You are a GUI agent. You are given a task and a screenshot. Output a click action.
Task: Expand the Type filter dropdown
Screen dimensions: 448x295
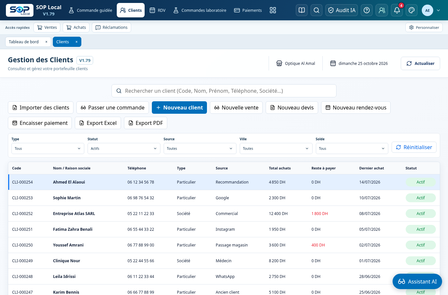coord(48,148)
